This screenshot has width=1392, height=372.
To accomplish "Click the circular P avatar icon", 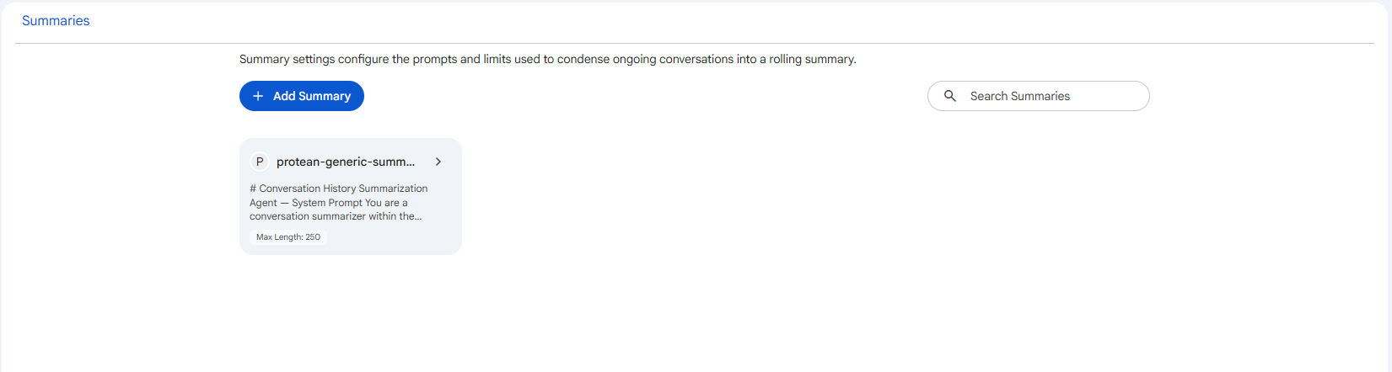I will [x=260, y=162].
